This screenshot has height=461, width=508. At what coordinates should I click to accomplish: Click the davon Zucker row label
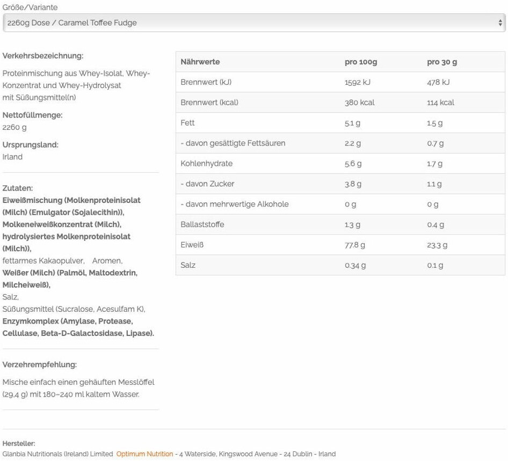pyautogui.click(x=207, y=184)
